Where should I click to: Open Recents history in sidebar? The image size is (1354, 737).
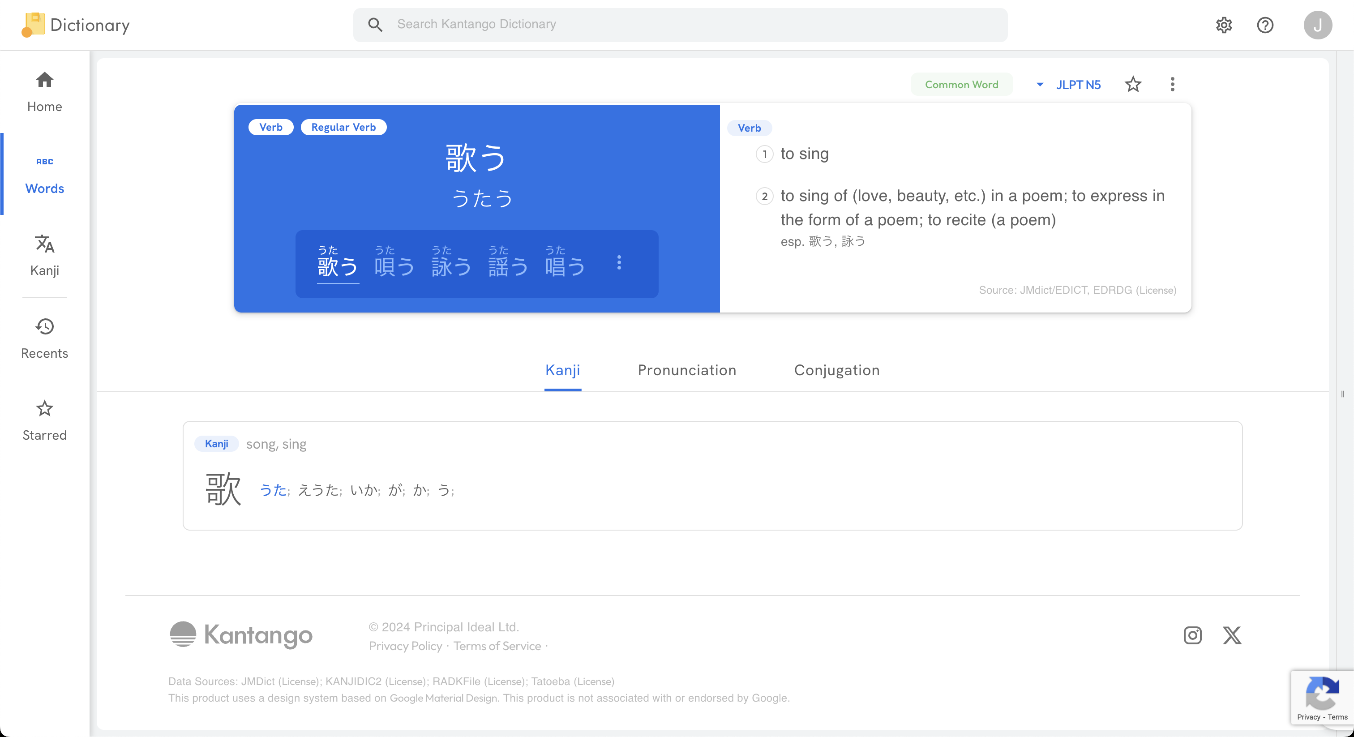(45, 338)
